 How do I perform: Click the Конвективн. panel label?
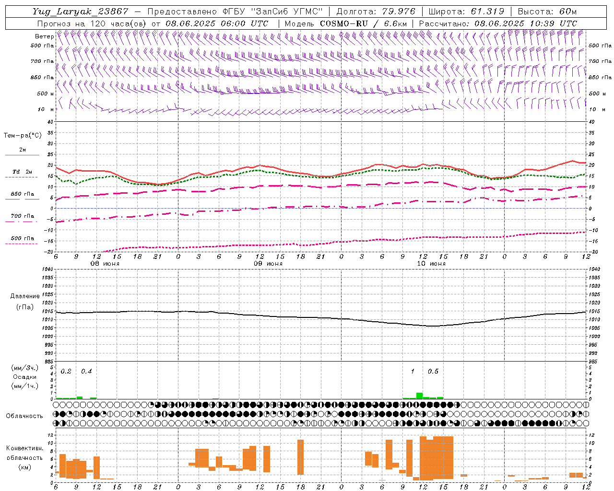25,448
